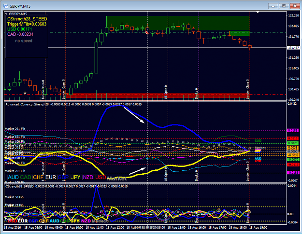
Task: Maximize the GBPJPY,M15 chart window
Action: point(284,6)
